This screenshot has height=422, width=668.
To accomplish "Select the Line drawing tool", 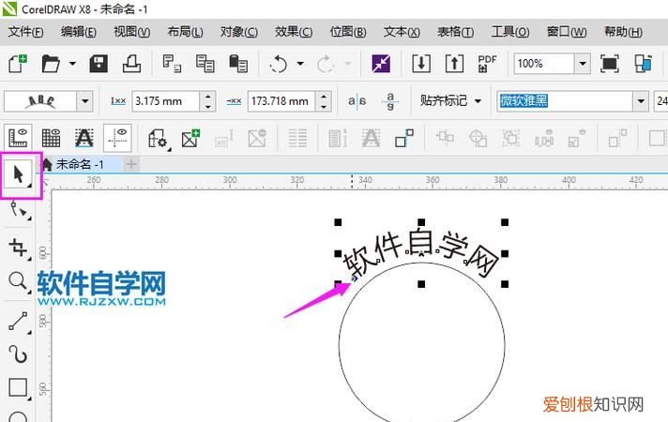I will click(19, 322).
